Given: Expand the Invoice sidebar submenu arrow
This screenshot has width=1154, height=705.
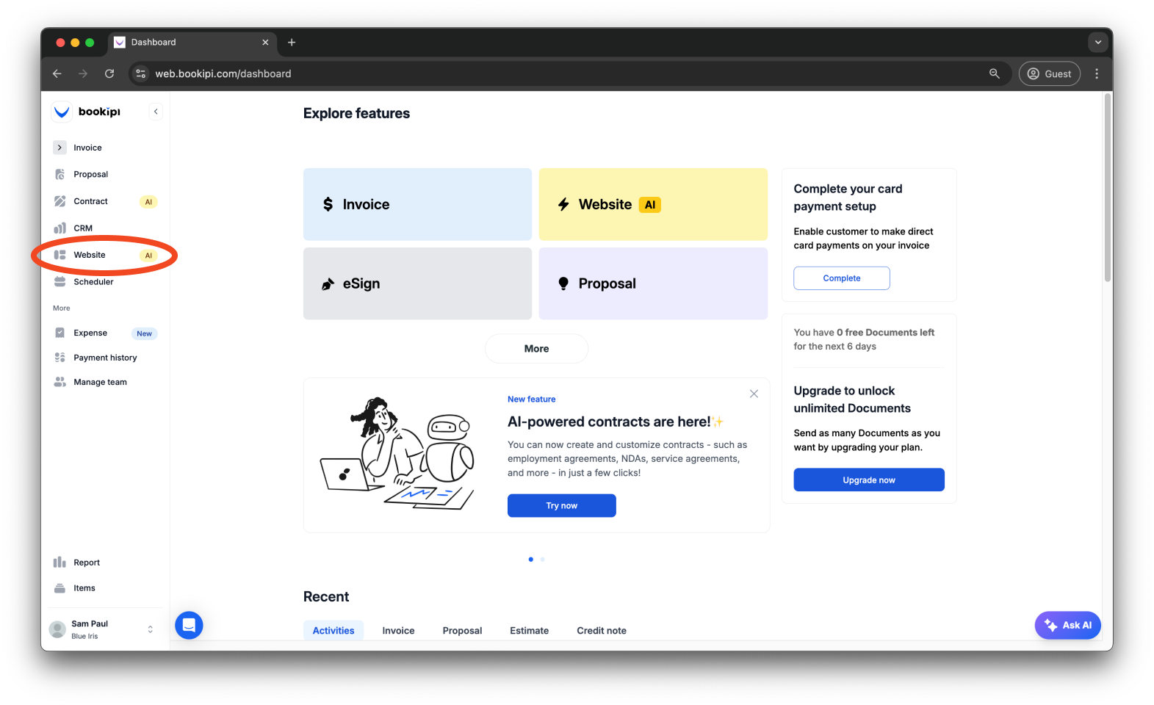Looking at the screenshot, I should pos(60,148).
